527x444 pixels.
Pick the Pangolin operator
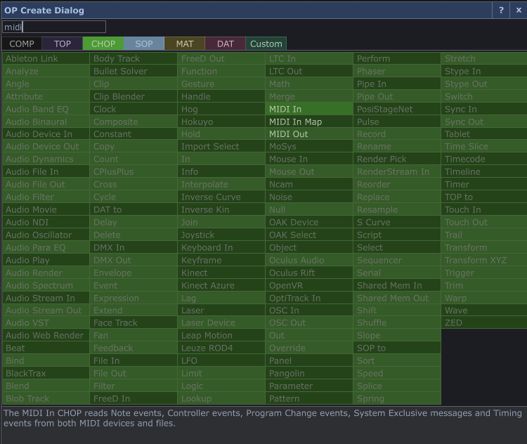(x=309, y=373)
